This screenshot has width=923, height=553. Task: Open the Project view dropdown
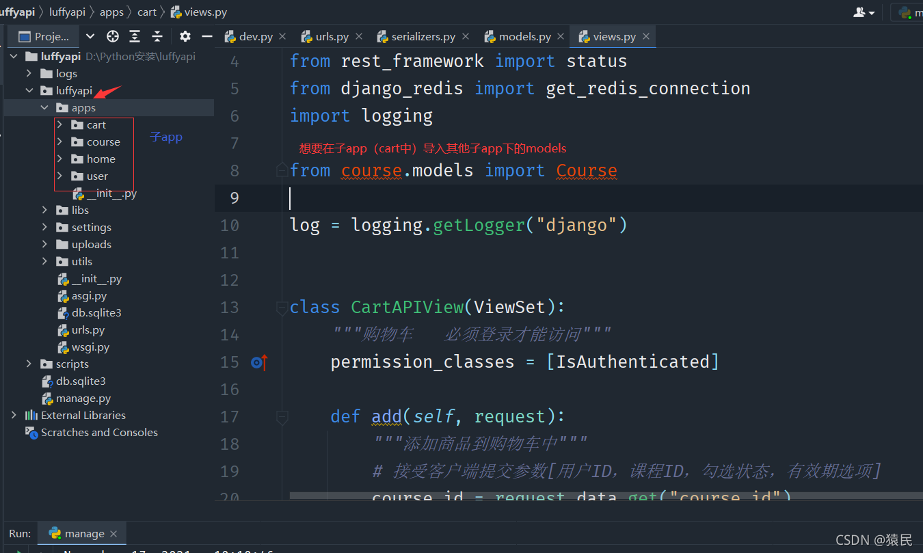click(90, 36)
